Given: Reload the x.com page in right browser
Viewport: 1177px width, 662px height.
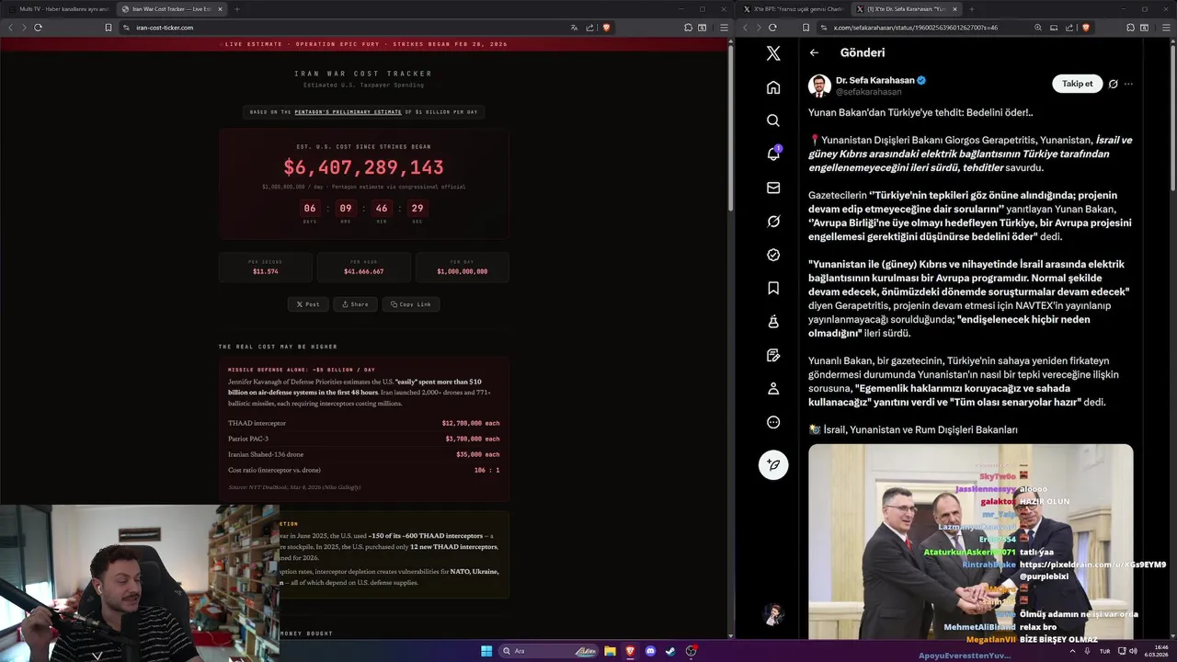Looking at the screenshot, I should [x=772, y=28].
